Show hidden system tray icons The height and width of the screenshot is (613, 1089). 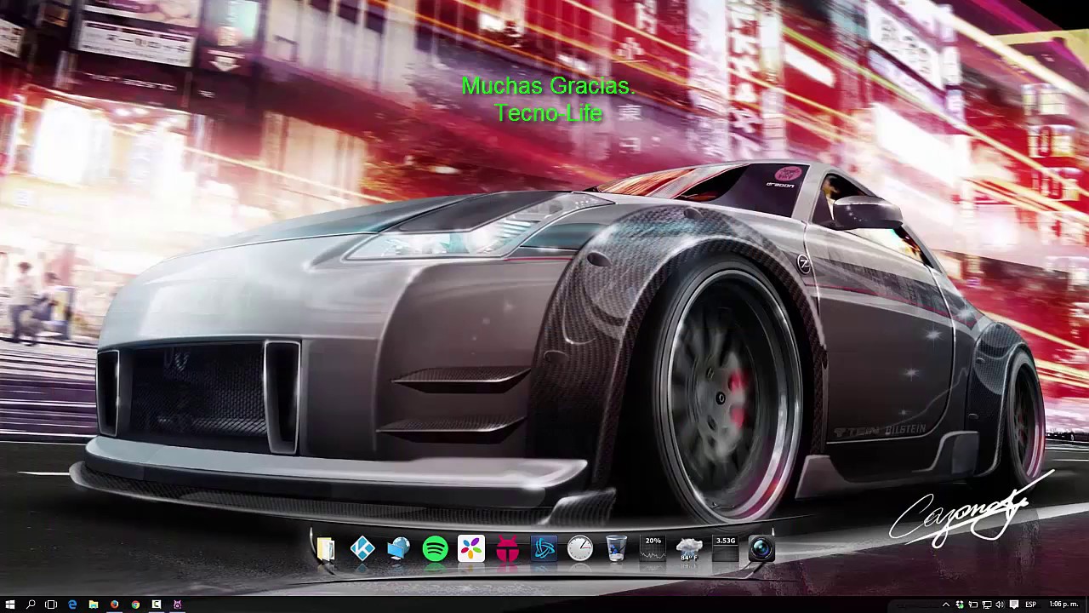tap(946, 604)
